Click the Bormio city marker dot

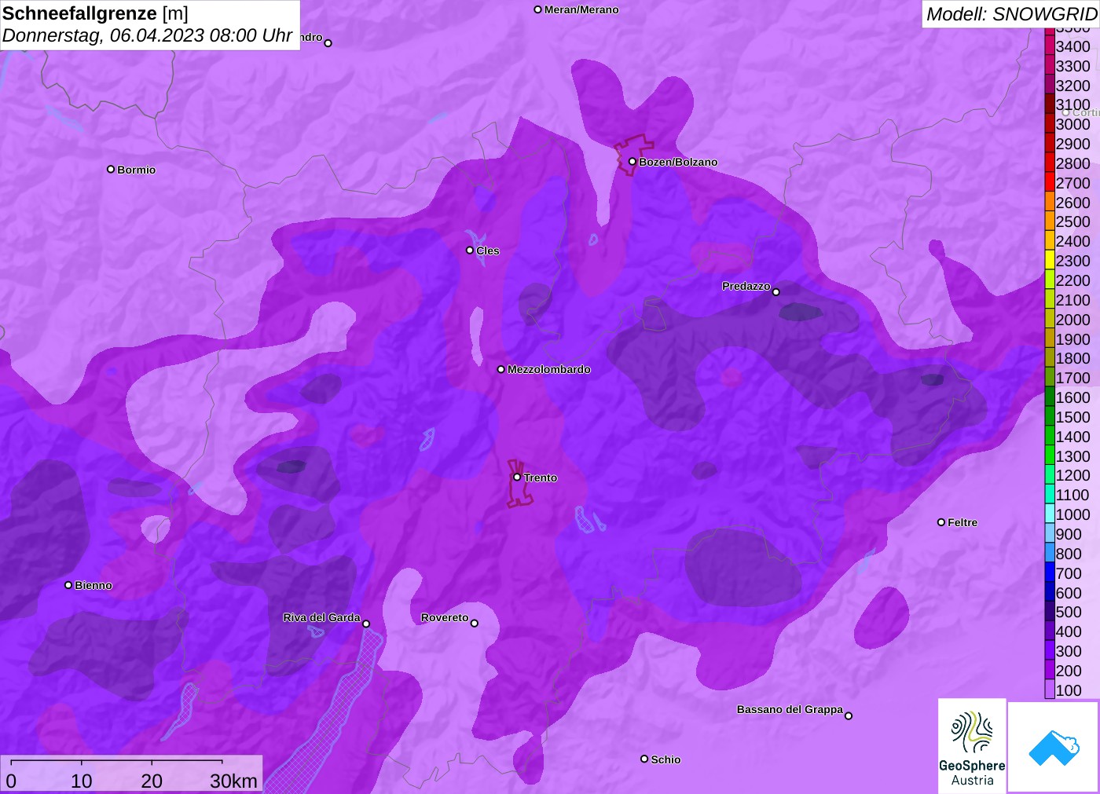[111, 170]
